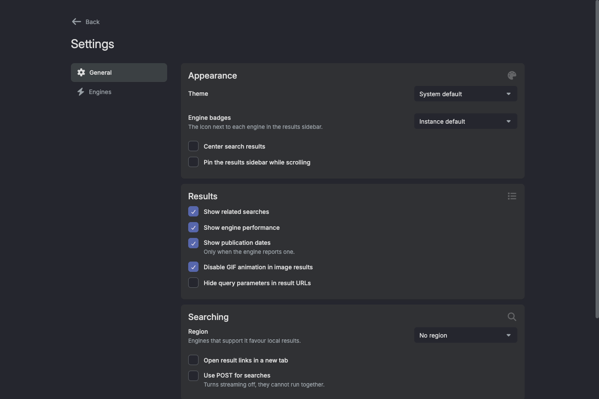Click the Results section heading
This screenshot has height=399, width=599.
point(203,196)
